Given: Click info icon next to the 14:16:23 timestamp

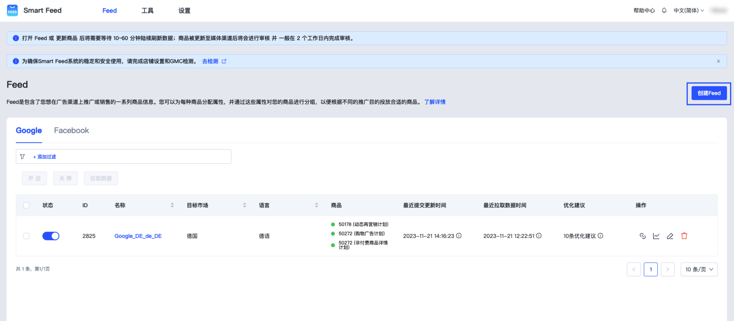Looking at the screenshot, I should pos(459,236).
